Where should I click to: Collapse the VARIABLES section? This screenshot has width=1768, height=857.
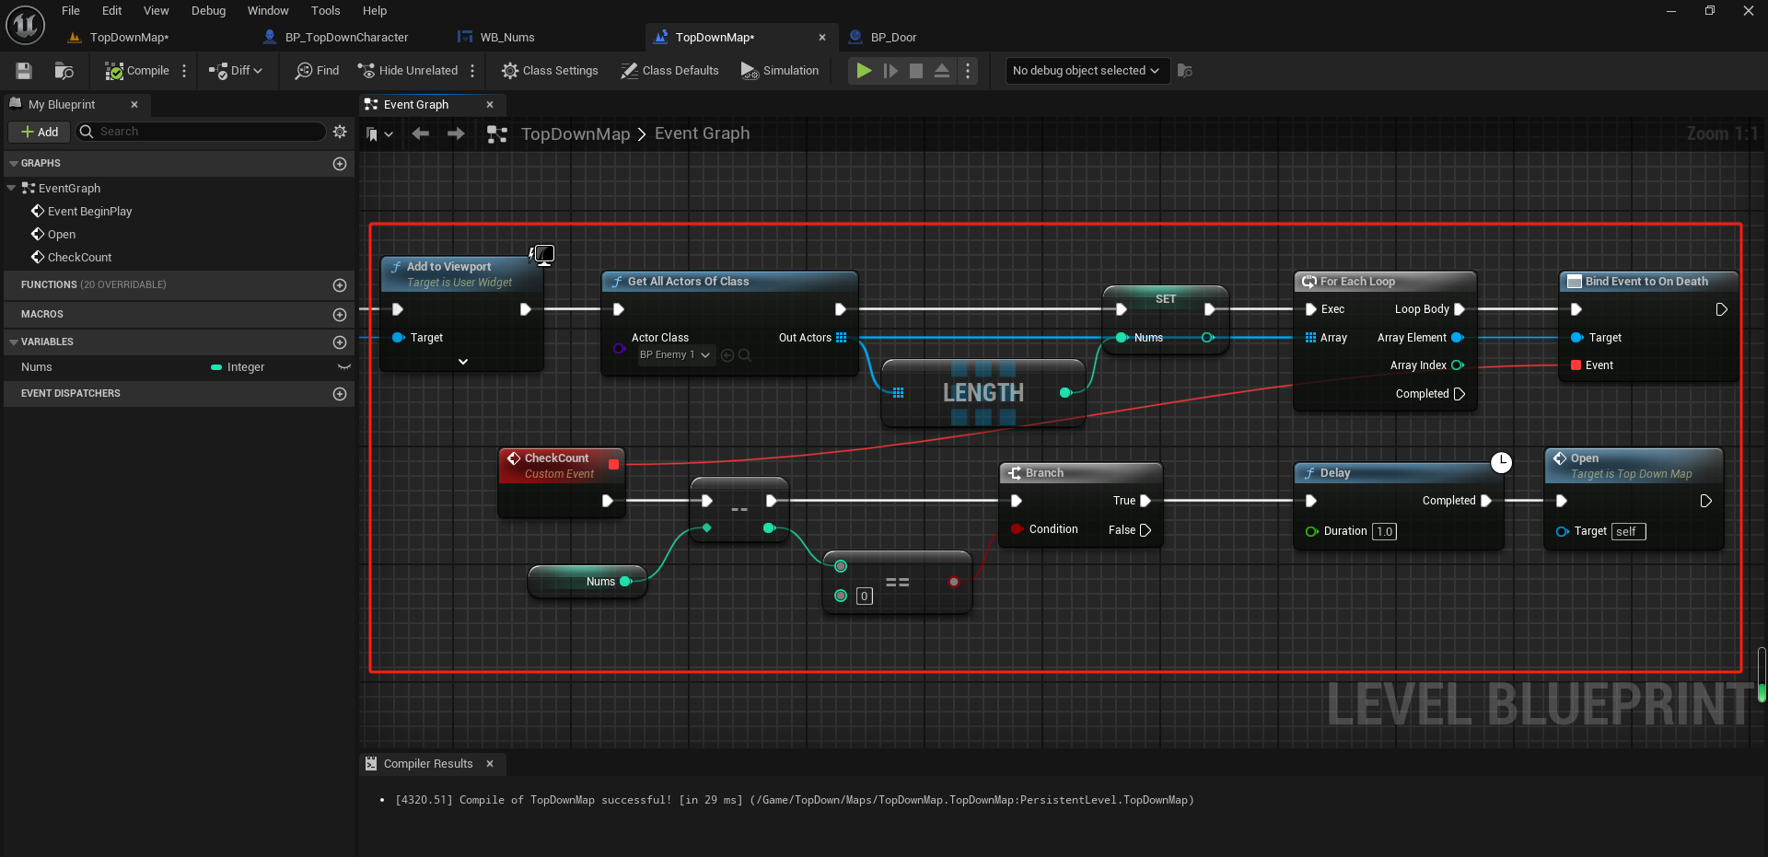click(x=14, y=342)
